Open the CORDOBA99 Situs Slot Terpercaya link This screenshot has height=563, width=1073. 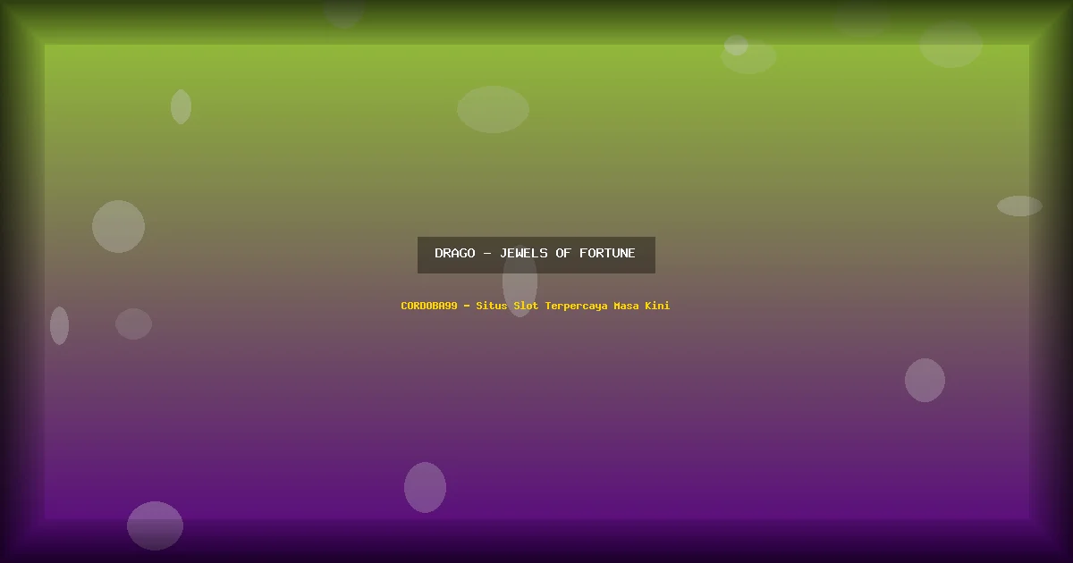coord(535,306)
